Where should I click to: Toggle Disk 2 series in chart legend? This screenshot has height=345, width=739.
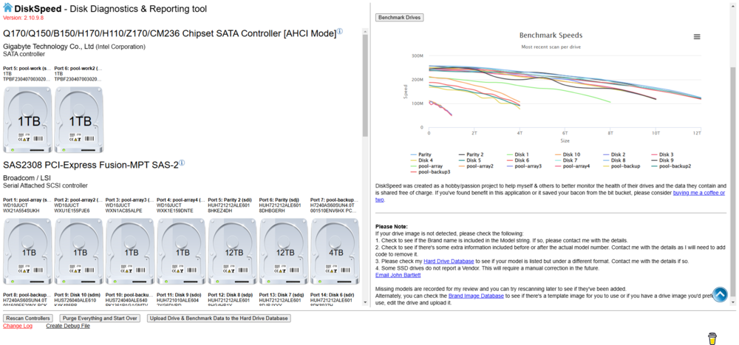tap(614, 154)
